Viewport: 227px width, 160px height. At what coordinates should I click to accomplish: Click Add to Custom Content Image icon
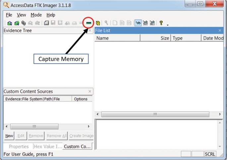click(67, 23)
